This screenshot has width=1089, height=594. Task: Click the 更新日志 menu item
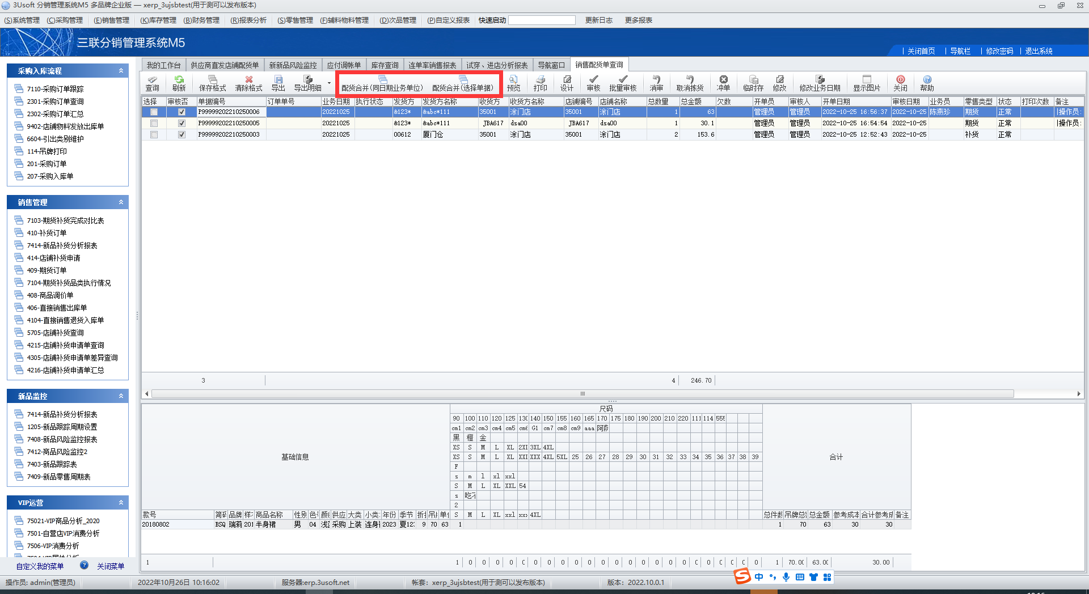pos(598,20)
